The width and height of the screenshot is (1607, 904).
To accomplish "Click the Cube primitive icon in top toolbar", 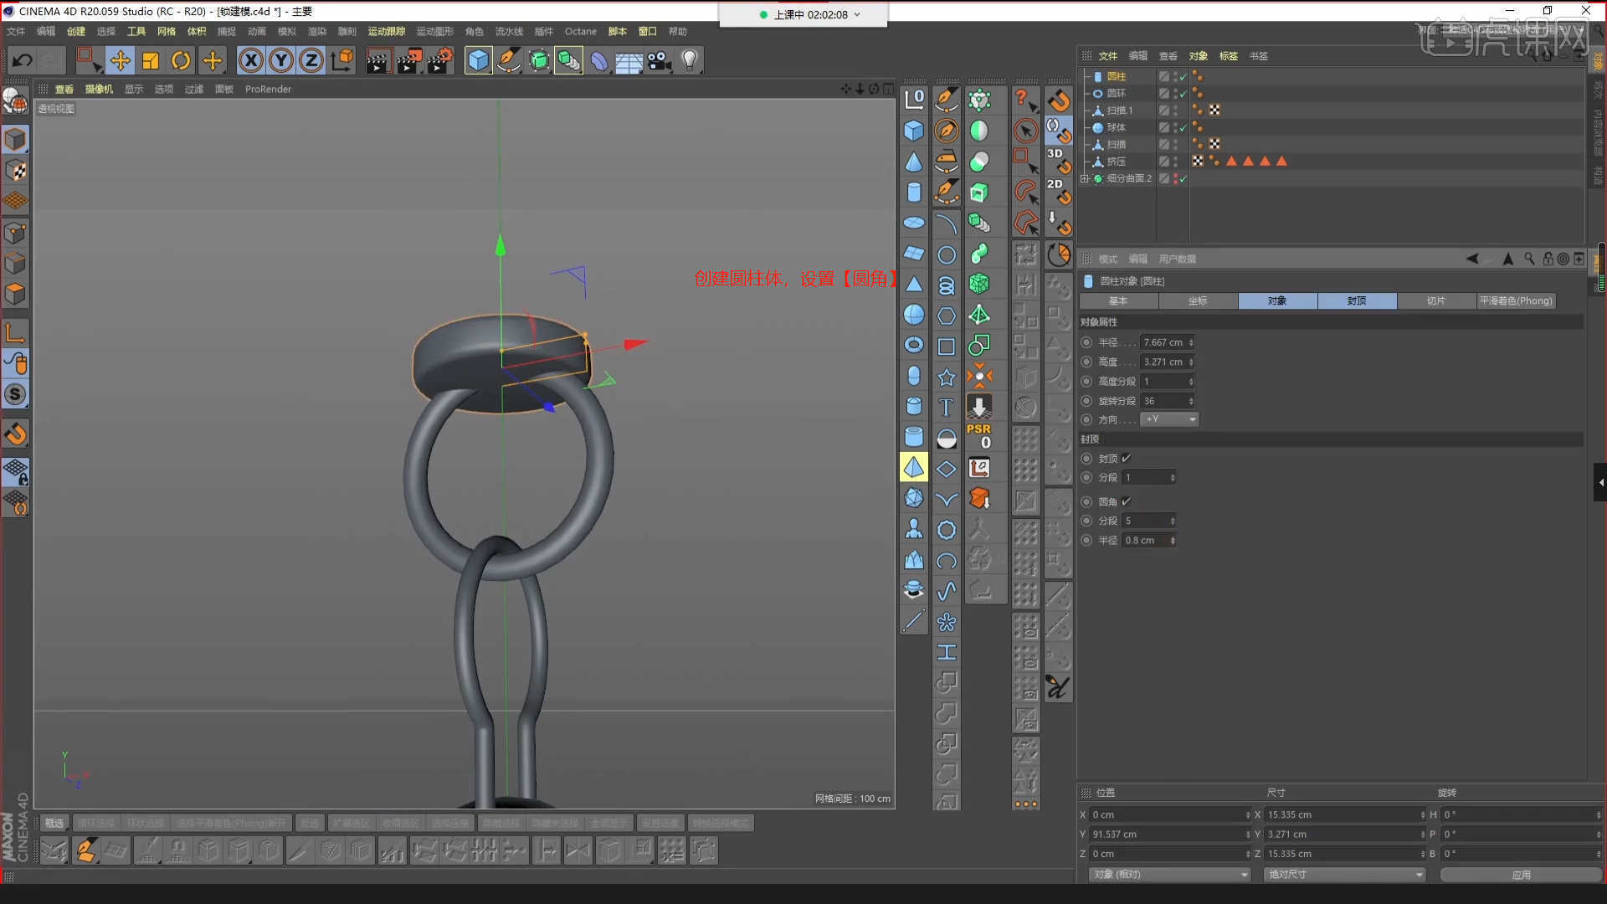I will (478, 60).
